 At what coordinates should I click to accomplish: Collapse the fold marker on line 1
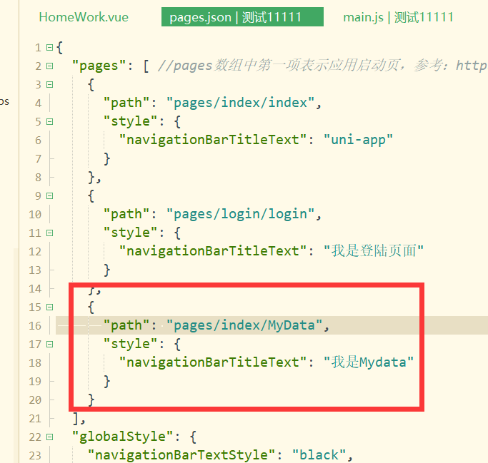tap(49, 48)
